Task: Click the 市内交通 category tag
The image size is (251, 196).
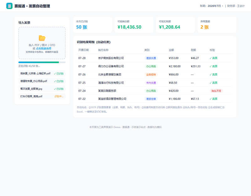Action: (151, 83)
